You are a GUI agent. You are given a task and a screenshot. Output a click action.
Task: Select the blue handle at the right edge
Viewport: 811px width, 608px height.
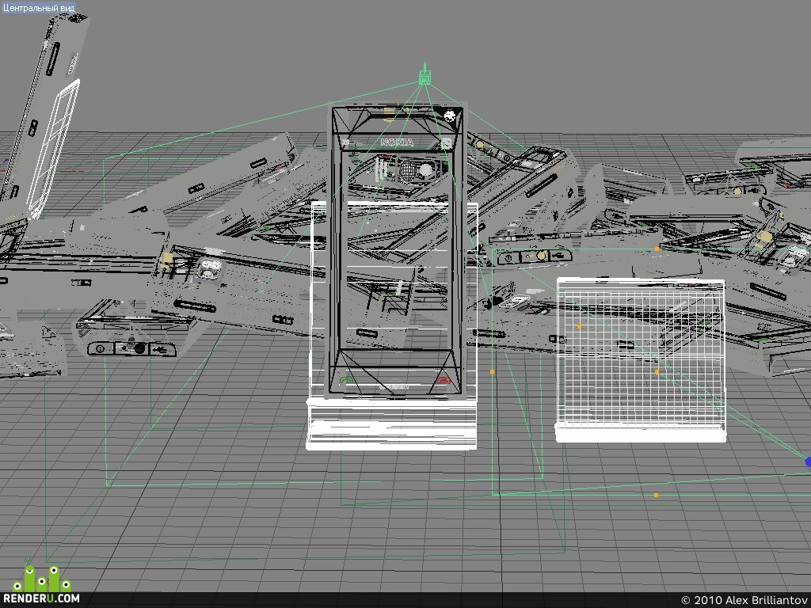point(808,462)
